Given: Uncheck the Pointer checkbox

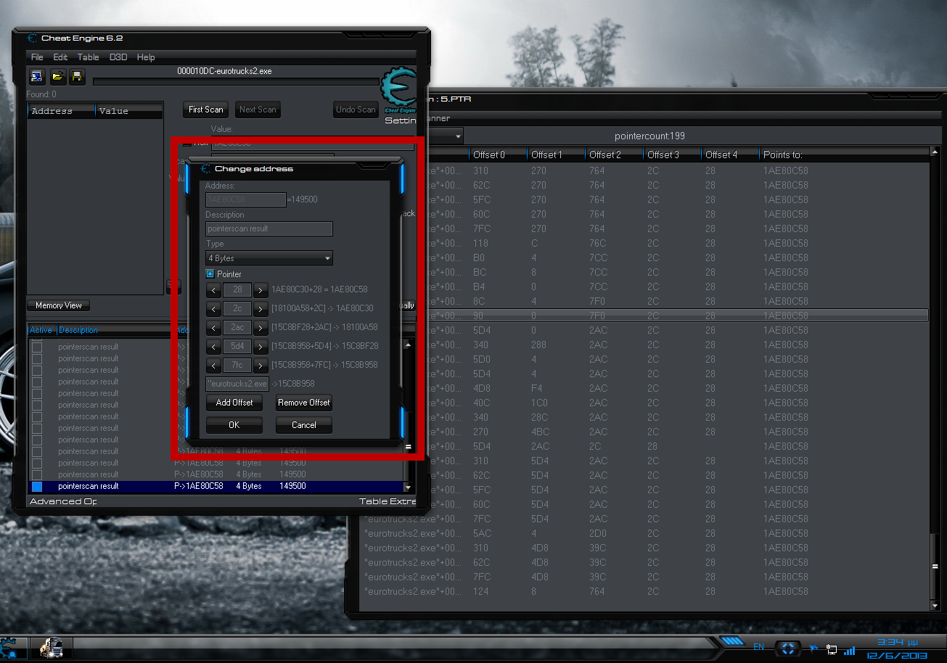Looking at the screenshot, I should point(210,274).
